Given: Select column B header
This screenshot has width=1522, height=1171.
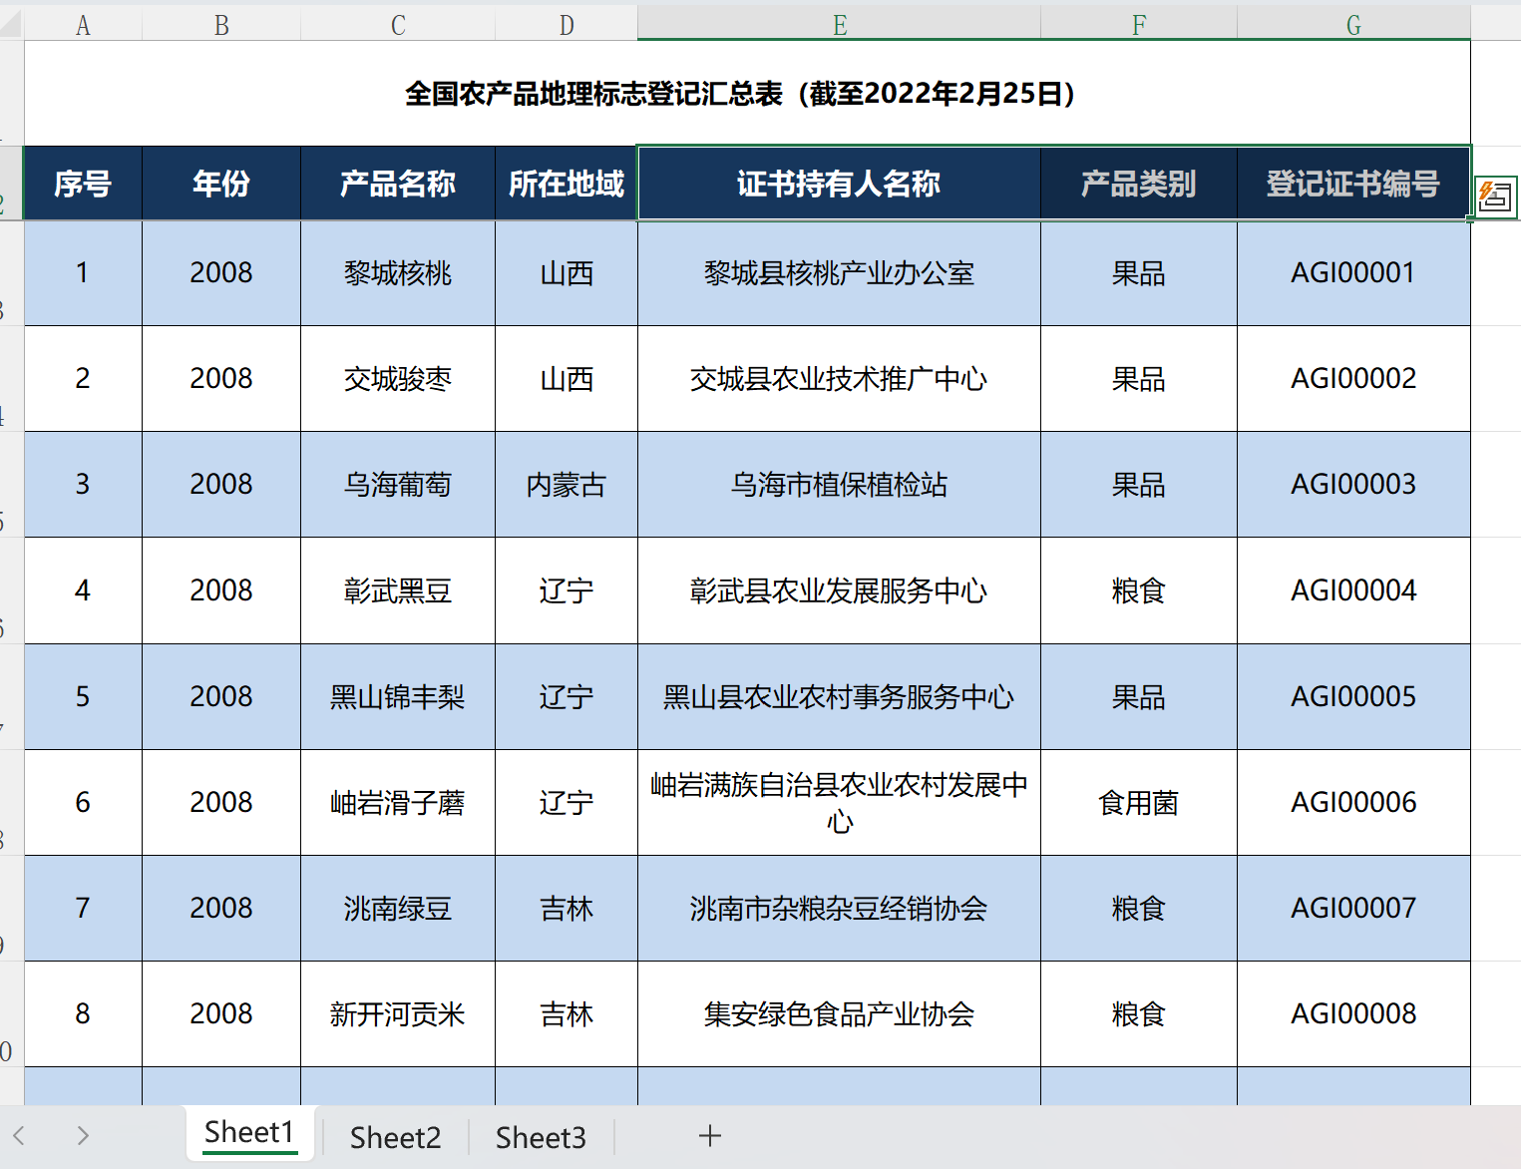Looking at the screenshot, I should (x=221, y=25).
